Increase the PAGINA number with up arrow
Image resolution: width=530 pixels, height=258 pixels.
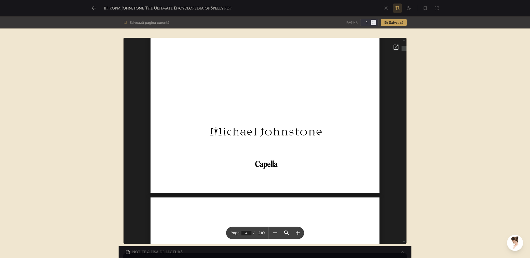373,21
